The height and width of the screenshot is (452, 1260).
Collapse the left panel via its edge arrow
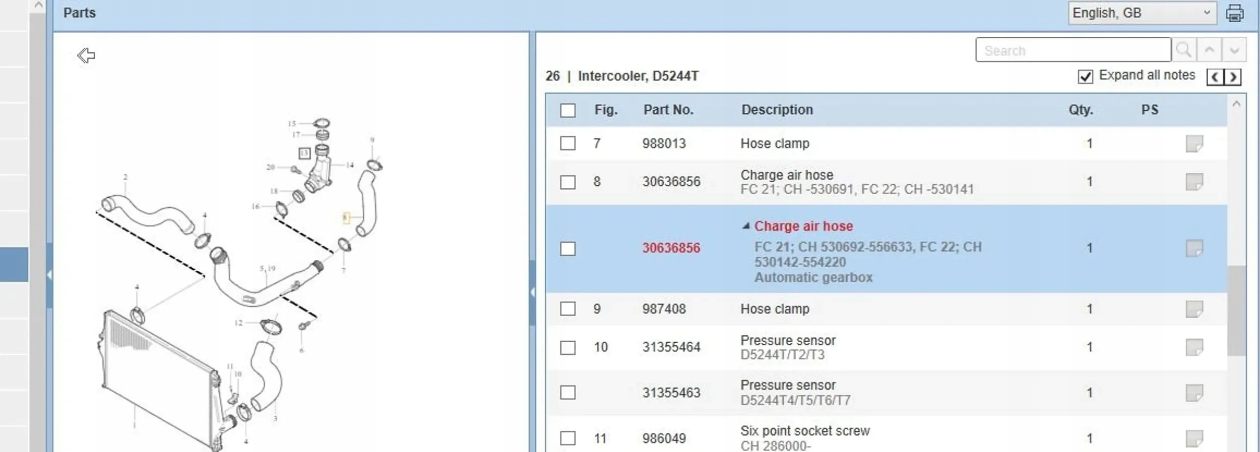click(x=49, y=275)
